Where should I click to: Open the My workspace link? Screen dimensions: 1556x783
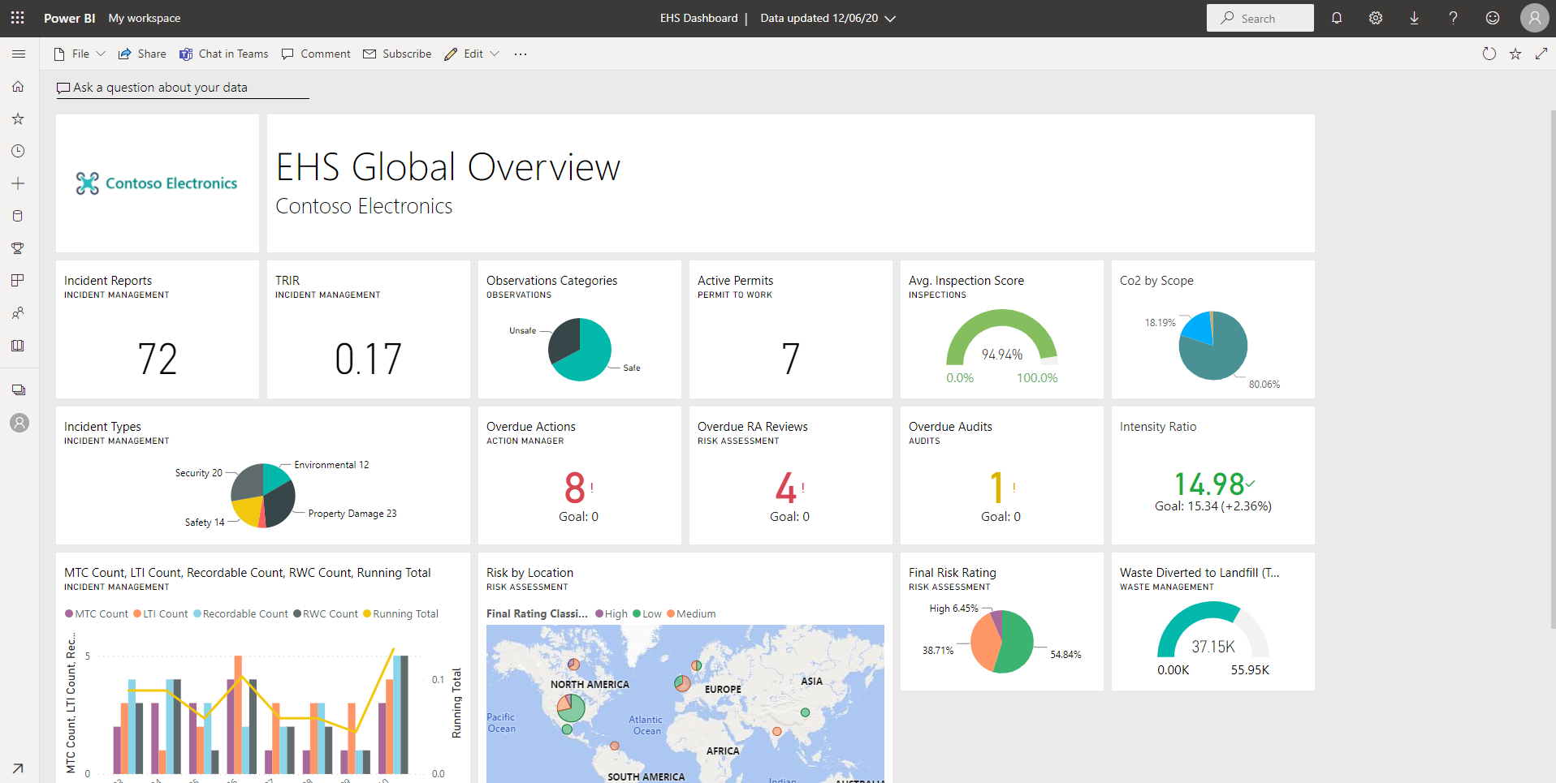coord(145,18)
